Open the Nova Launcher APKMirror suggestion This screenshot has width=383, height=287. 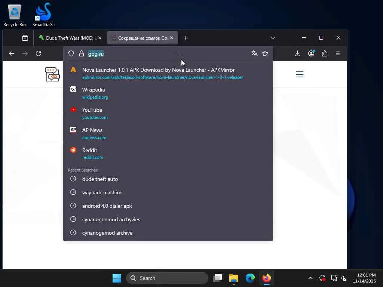tap(168, 74)
